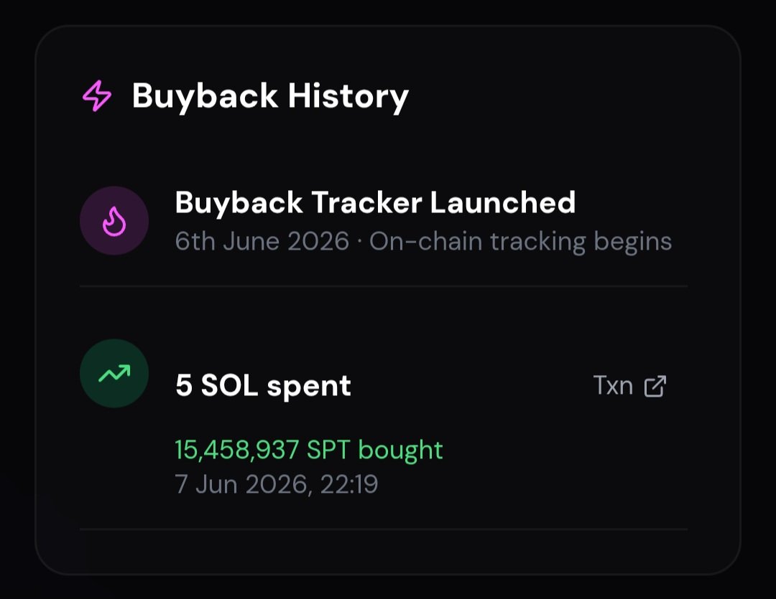Open the external link icon beside Txn
The width and height of the screenshot is (776, 599).
[x=655, y=386]
